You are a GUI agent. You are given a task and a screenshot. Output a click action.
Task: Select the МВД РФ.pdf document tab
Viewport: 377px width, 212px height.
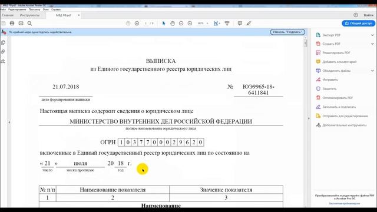[64, 15]
